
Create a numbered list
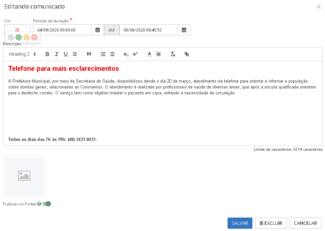tap(103, 54)
